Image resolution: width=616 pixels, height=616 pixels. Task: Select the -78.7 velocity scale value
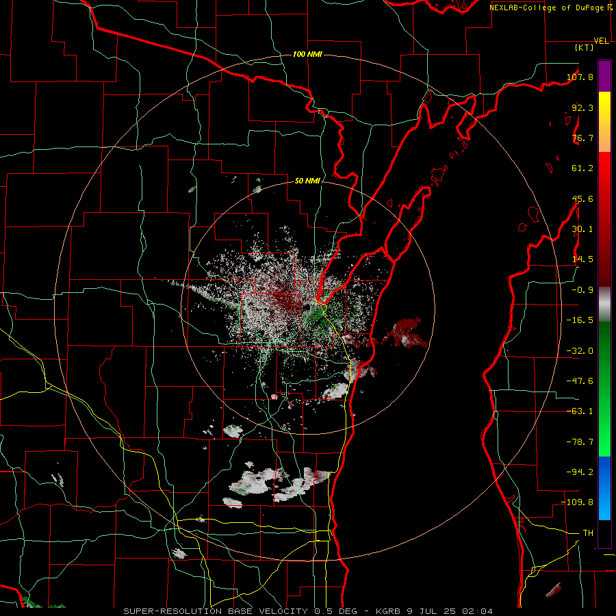point(580,442)
